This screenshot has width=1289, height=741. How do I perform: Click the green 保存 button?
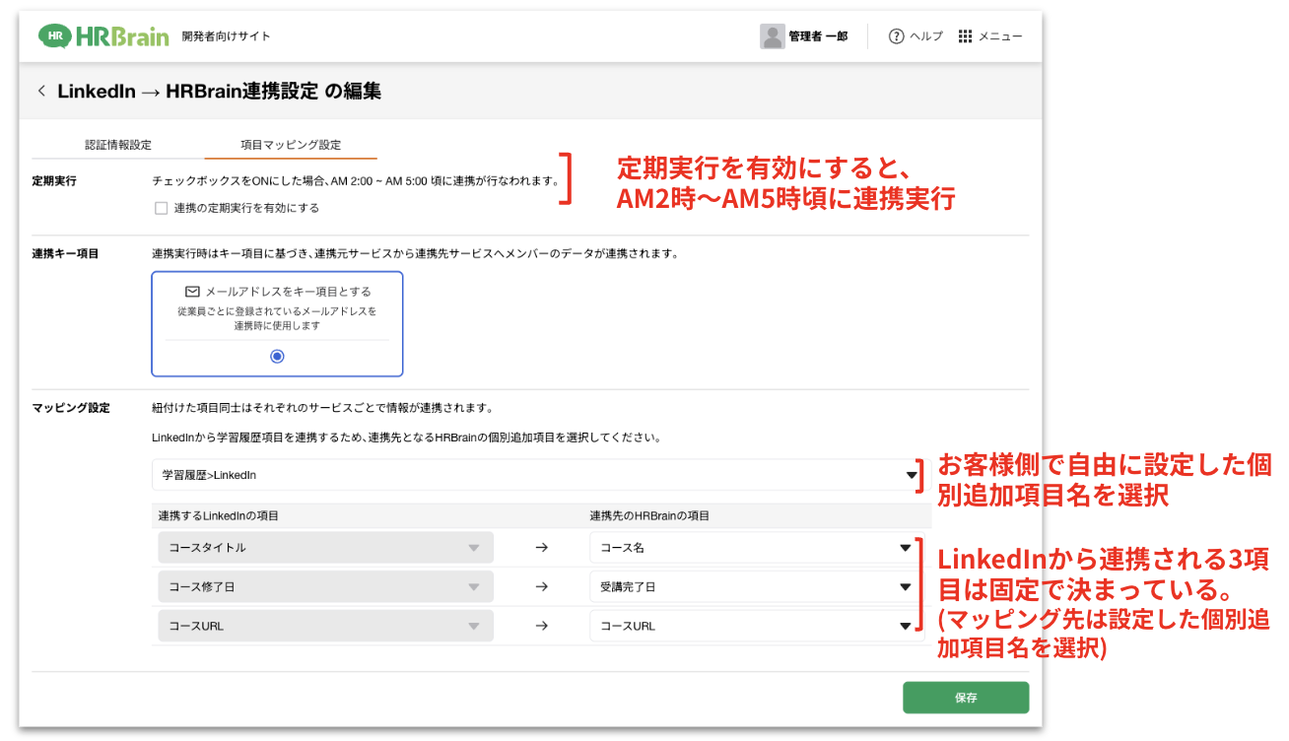(x=965, y=698)
